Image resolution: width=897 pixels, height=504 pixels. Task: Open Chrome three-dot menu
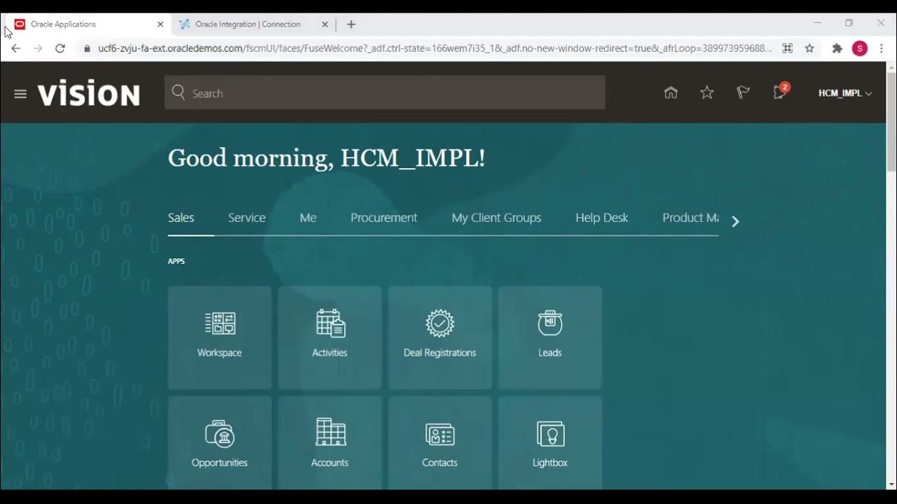(x=882, y=48)
